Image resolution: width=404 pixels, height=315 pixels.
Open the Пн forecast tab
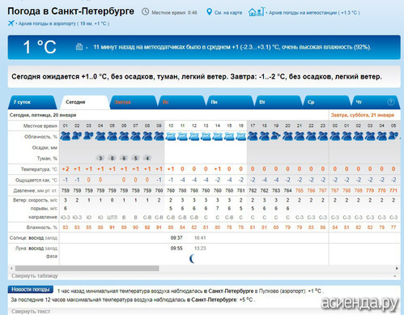point(230,102)
